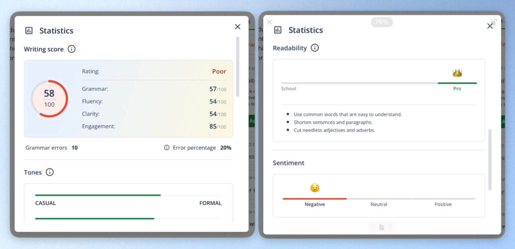This screenshot has height=249, width=515.
Task: Click Writing score info icon
Action: pos(71,49)
